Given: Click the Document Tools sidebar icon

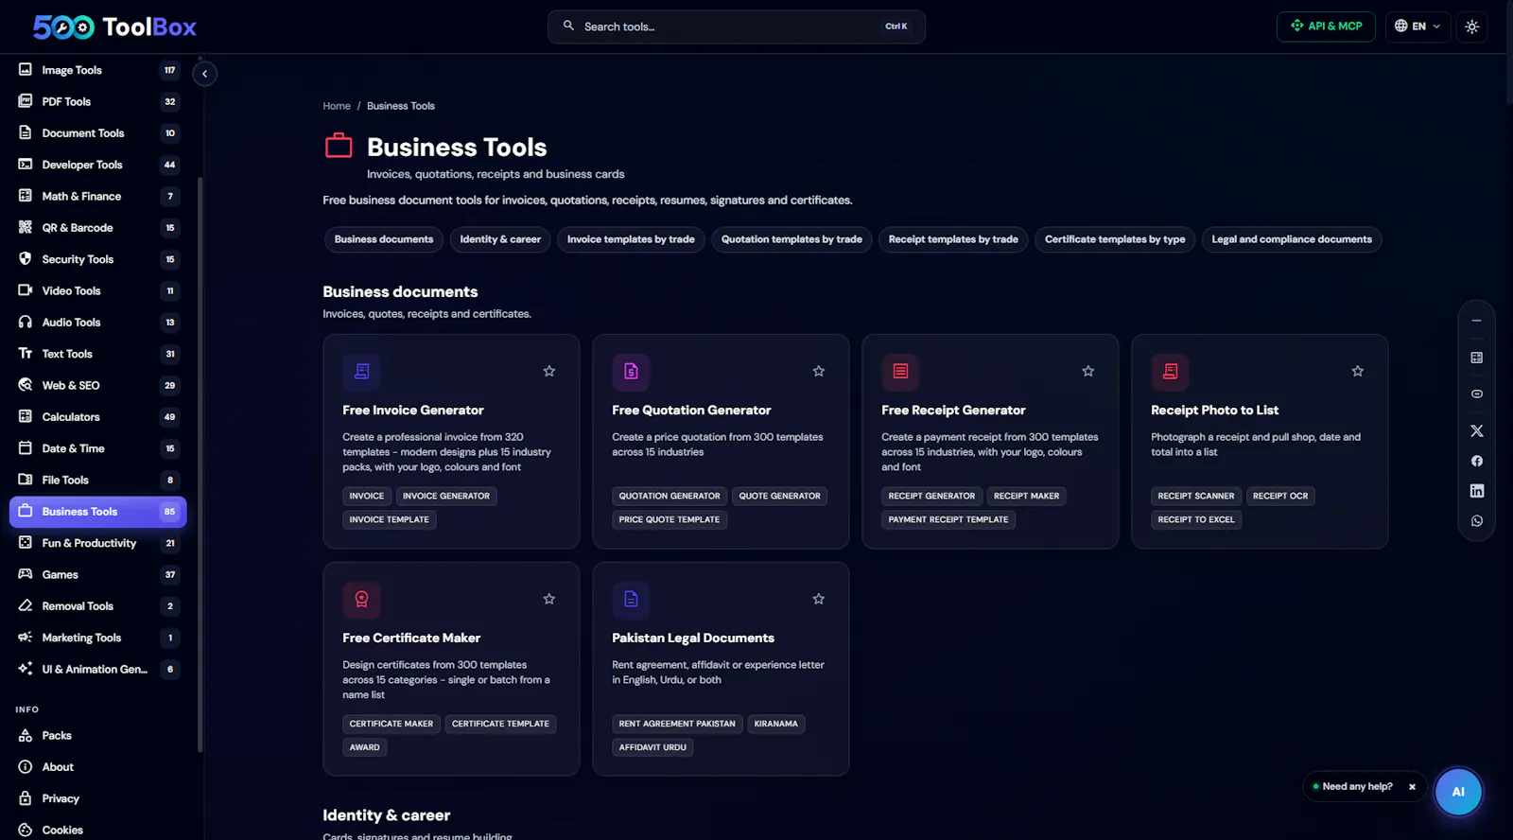Looking at the screenshot, I should 26,132.
